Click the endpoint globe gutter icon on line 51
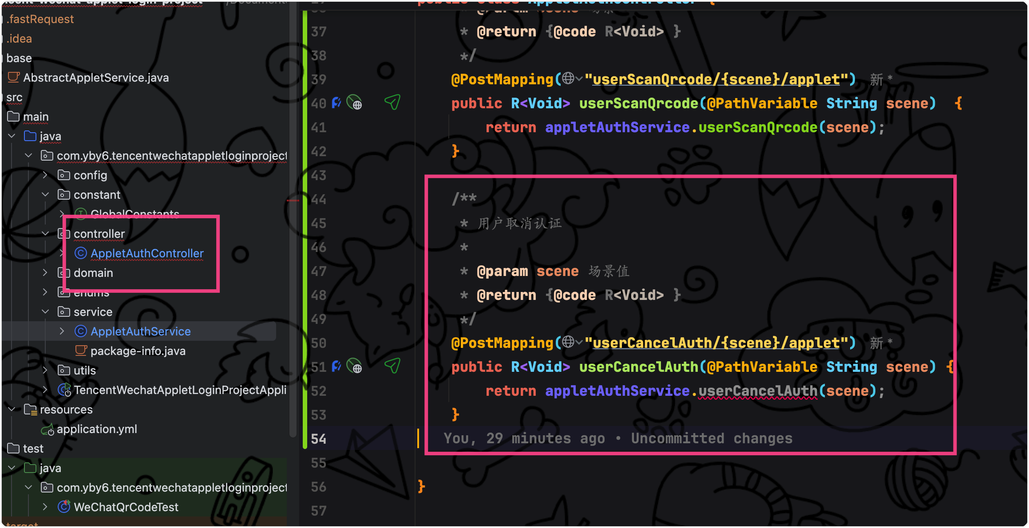The width and height of the screenshot is (1029, 528). coord(354,366)
